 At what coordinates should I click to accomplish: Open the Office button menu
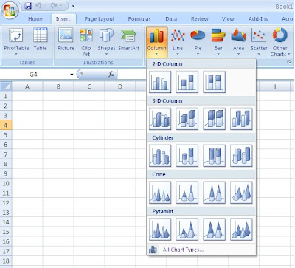click(10, 10)
